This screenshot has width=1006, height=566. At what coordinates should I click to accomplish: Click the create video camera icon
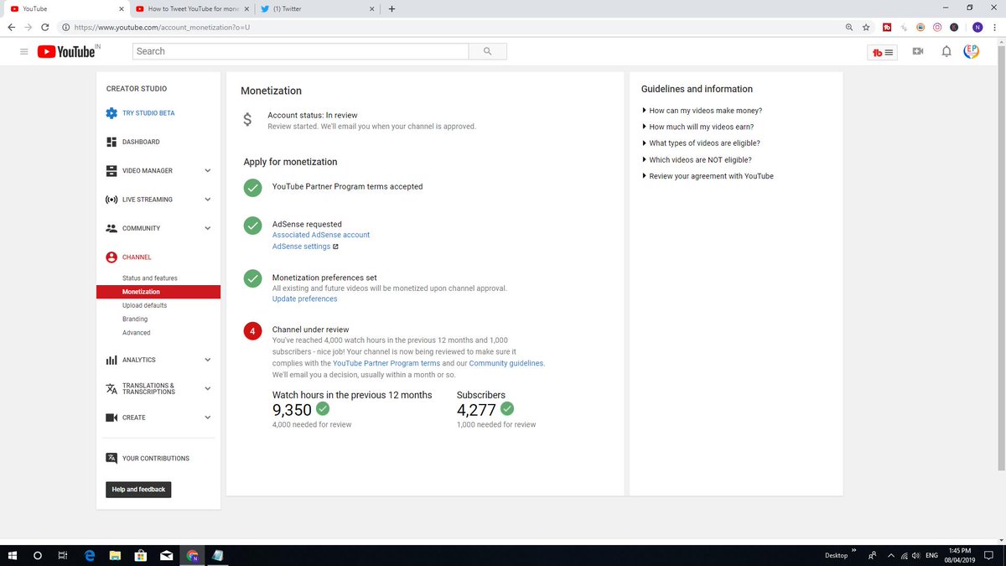pos(918,52)
